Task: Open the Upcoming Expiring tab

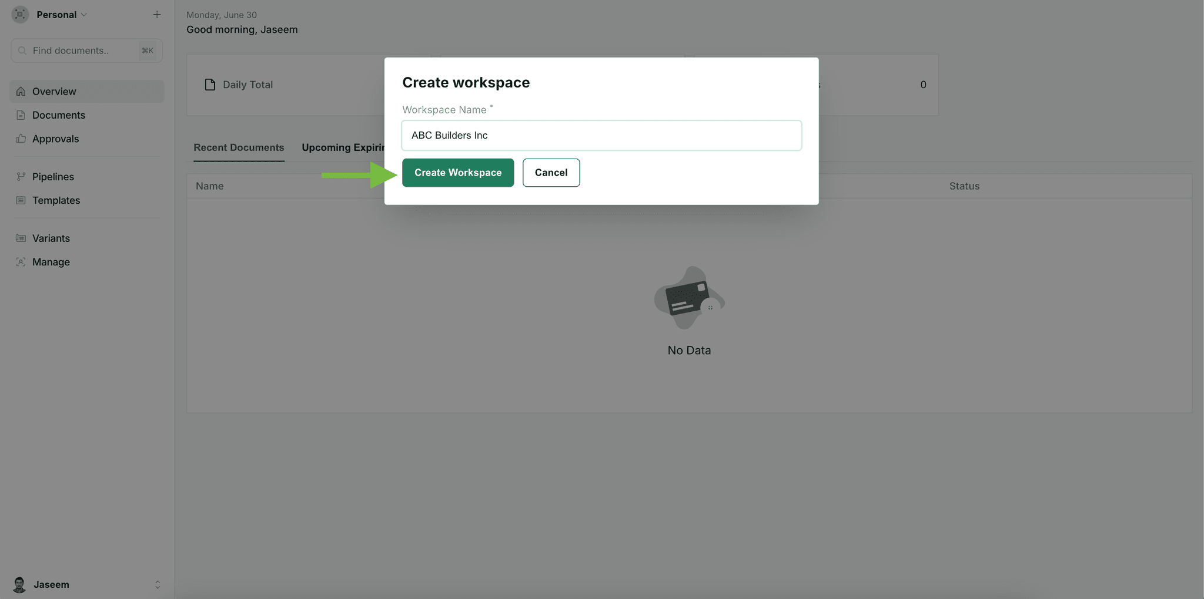Action: [x=343, y=147]
